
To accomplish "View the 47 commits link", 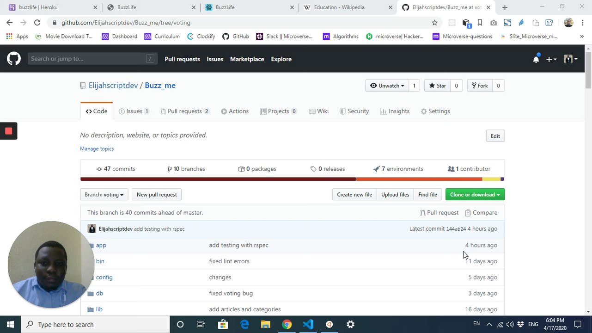I will [x=116, y=169].
